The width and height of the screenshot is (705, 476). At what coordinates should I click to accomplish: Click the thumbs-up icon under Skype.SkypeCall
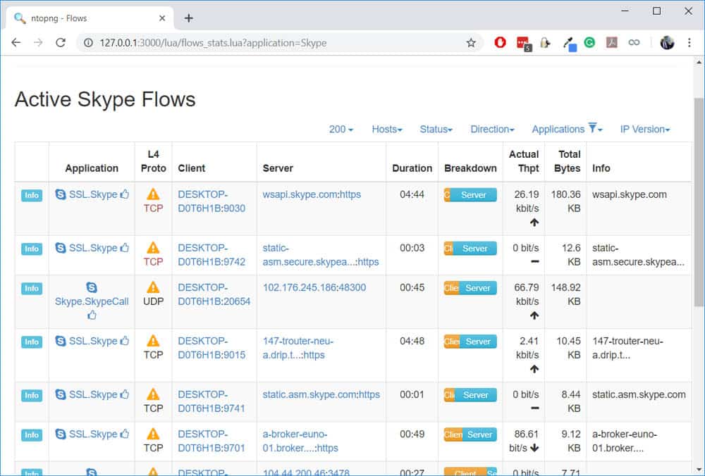[x=92, y=315]
